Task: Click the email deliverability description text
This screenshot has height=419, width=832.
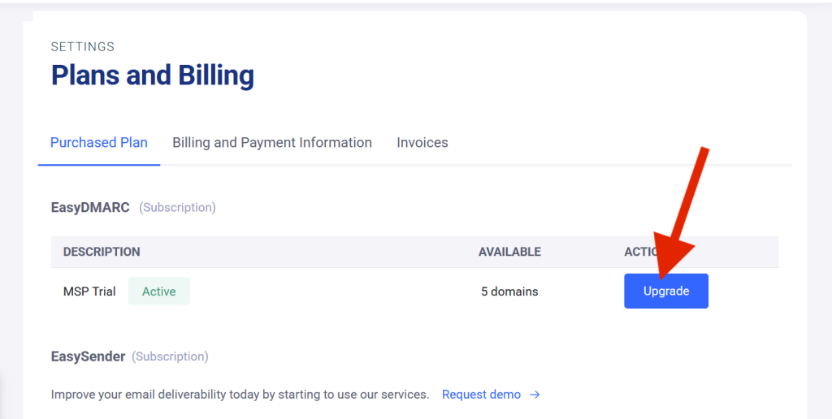Action: 240,395
